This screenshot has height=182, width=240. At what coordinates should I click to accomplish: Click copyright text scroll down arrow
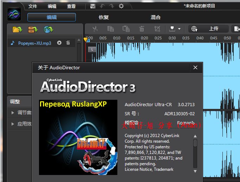[195, 171]
